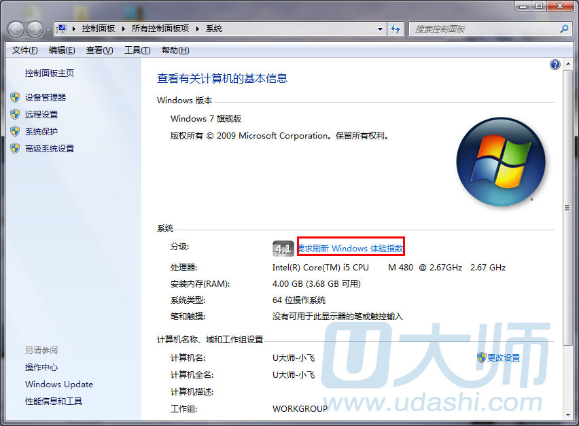Click the 4.1 experience index rating badge
The image size is (579, 426).
(283, 248)
